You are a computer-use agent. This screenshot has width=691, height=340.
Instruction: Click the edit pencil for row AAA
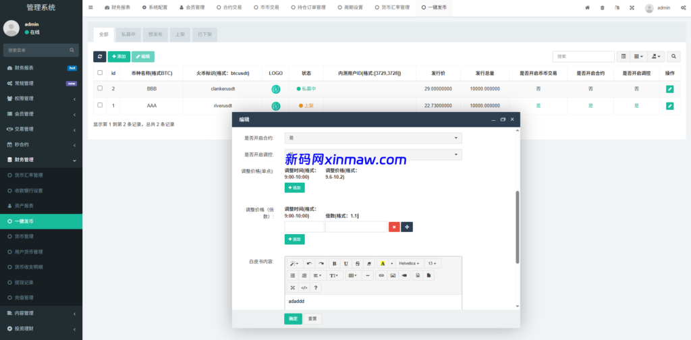669,106
